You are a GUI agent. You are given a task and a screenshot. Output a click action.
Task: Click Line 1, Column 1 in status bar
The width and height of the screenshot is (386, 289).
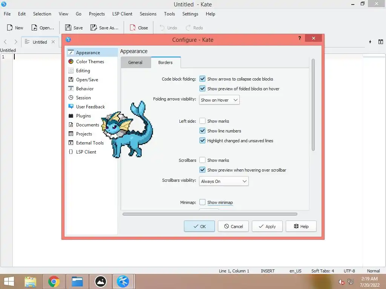click(234, 271)
